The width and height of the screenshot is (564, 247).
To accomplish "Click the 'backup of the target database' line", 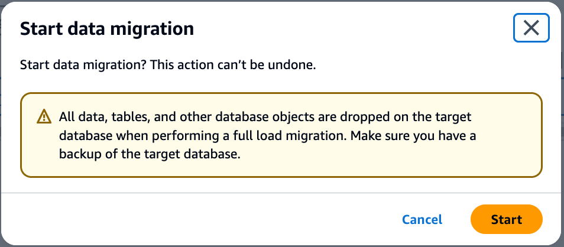I will [149, 155].
